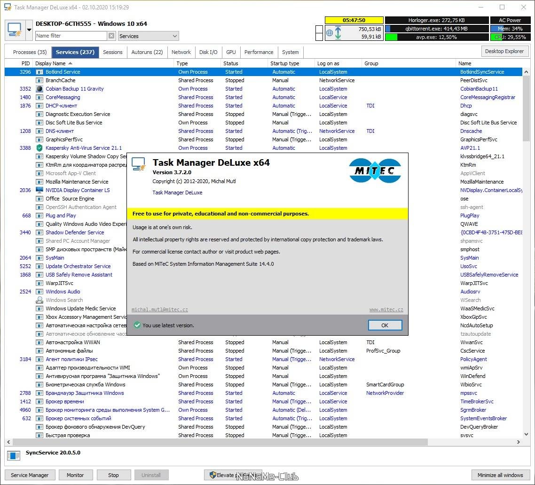Click the vertical scrollbar down arrow
535x485 pixels.
click(x=526, y=434)
